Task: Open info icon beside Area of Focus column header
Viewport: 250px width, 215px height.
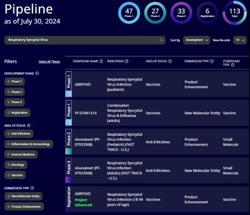Action: coord(170,61)
